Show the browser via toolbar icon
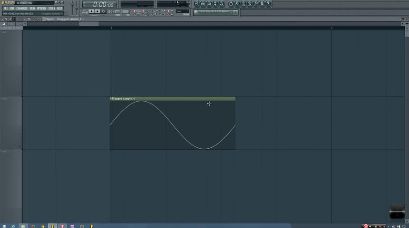This screenshot has width=409, height=228. pos(215,4)
